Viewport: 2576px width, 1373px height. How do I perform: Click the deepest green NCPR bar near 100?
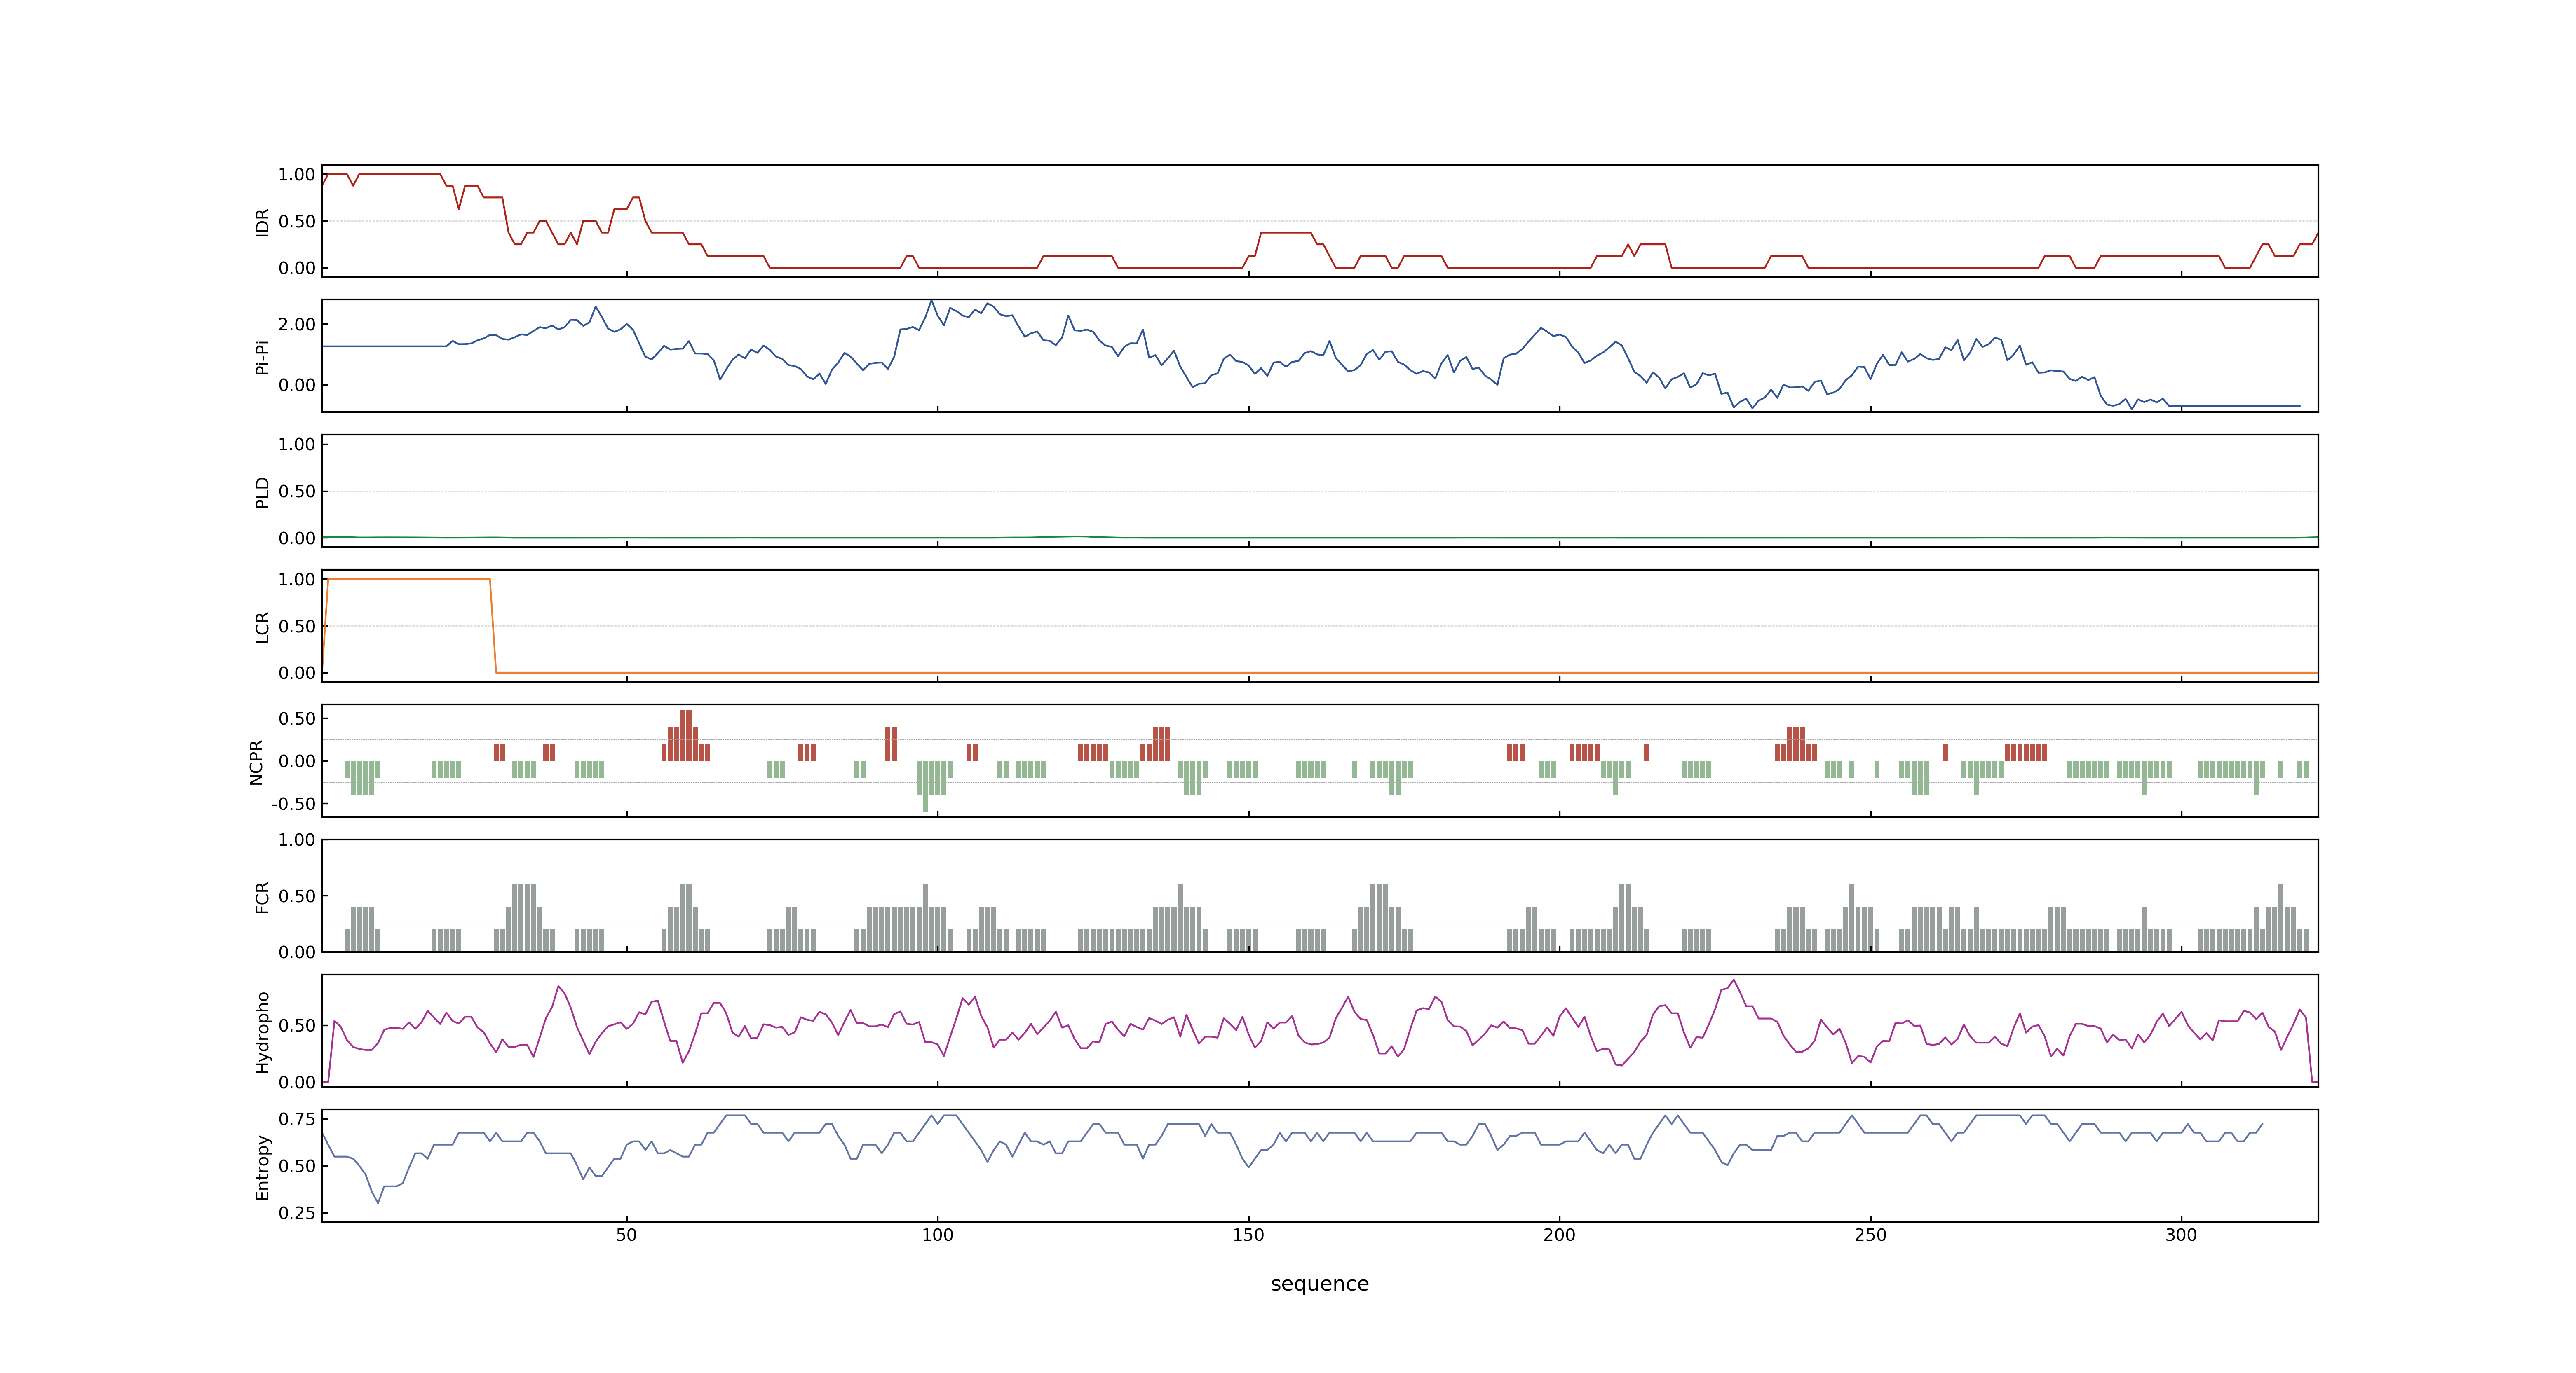pyautogui.click(x=925, y=786)
